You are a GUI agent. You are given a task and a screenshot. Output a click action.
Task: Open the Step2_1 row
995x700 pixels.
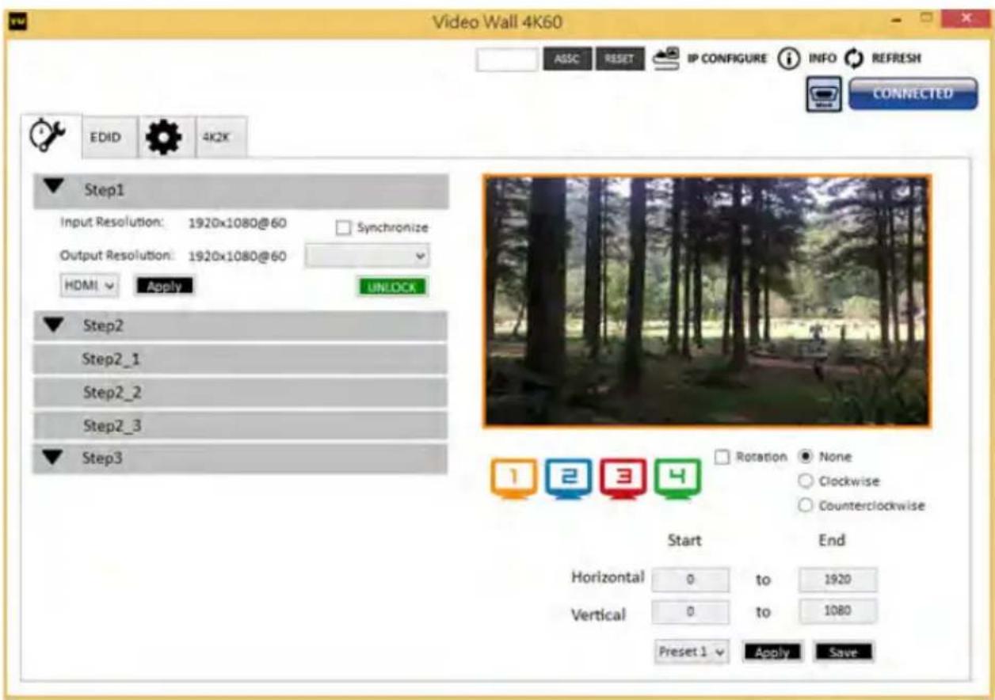[x=241, y=360]
